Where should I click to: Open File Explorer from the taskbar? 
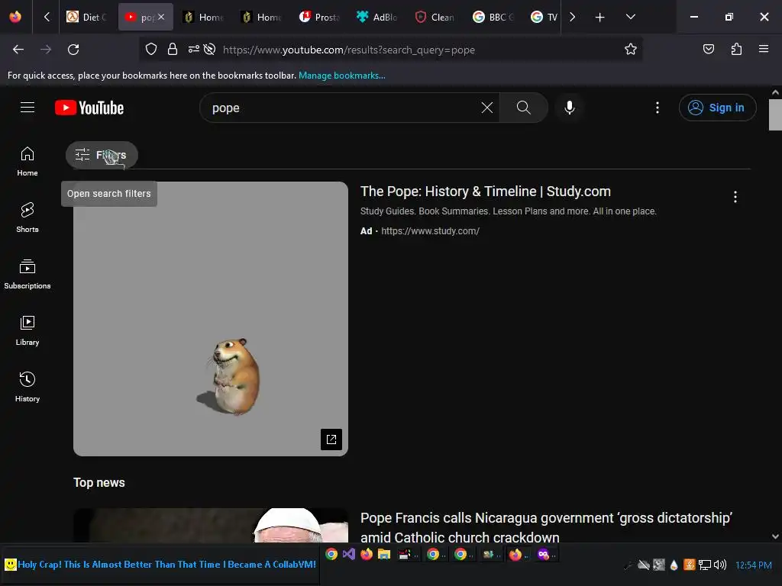pyautogui.click(x=383, y=554)
